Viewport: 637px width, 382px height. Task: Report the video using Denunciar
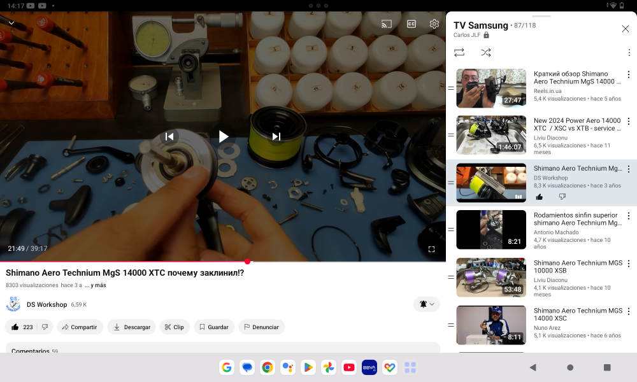(260, 327)
